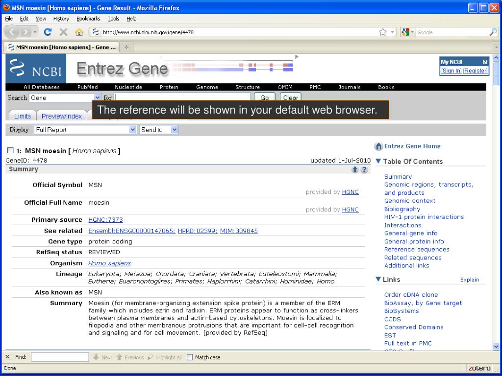This screenshot has width=502, height=376.
Task: Click the Clear button
Action: click(290, 97)
